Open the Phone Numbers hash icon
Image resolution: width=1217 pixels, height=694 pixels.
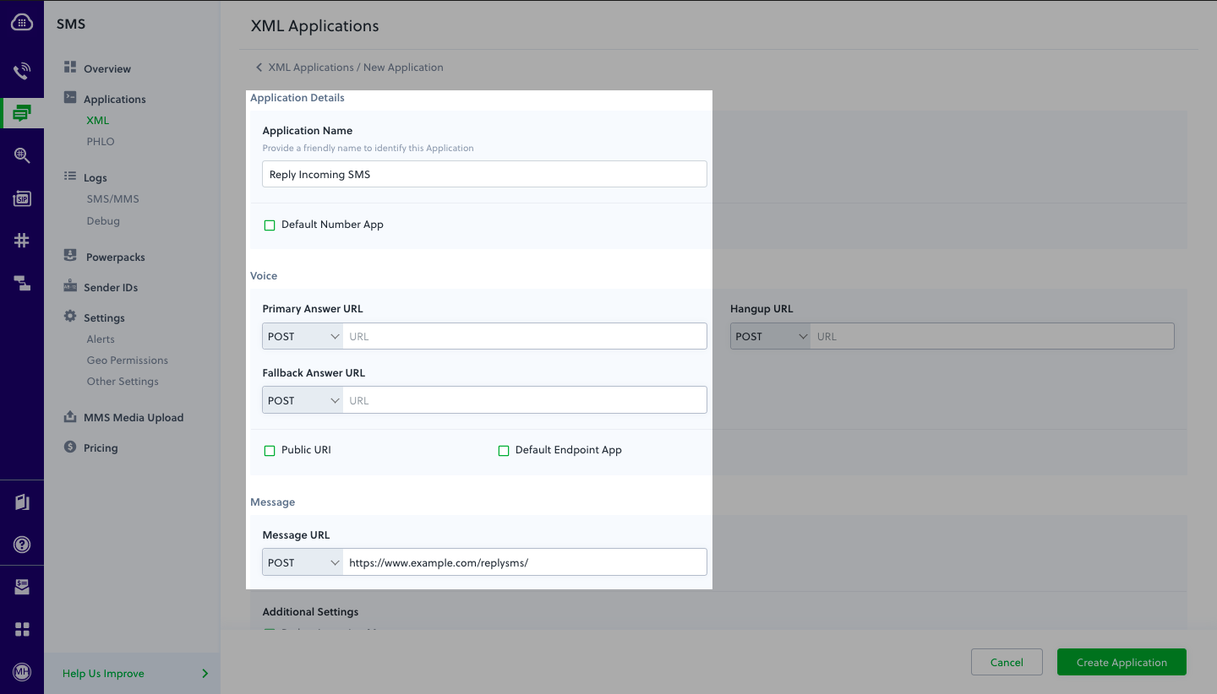point(21,240)
